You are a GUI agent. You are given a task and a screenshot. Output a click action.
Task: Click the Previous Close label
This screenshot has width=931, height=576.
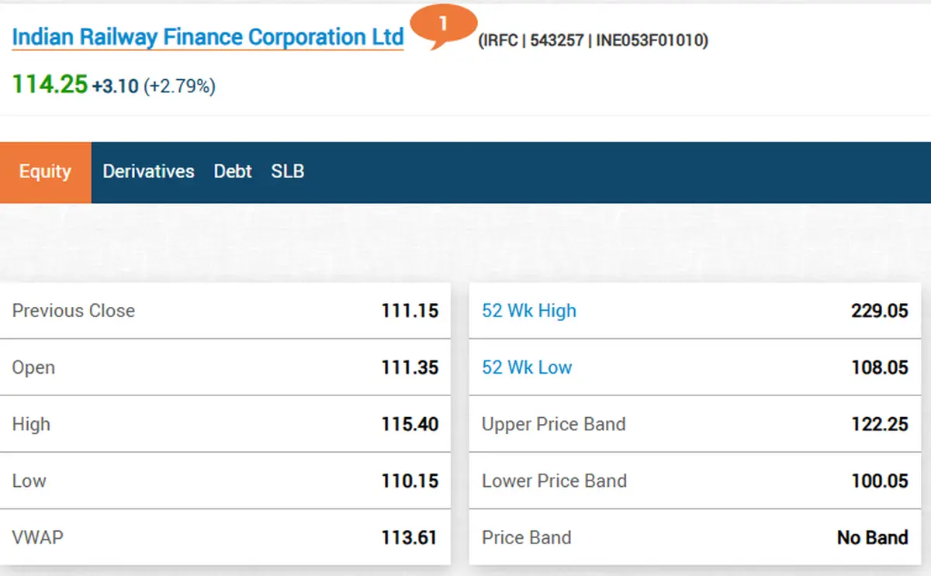point(74,311)
